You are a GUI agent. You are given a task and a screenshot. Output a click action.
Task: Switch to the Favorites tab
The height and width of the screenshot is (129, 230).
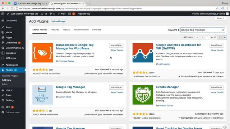click(97, 29)
